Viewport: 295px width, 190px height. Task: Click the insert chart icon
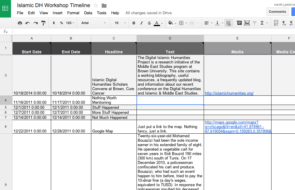247,23
